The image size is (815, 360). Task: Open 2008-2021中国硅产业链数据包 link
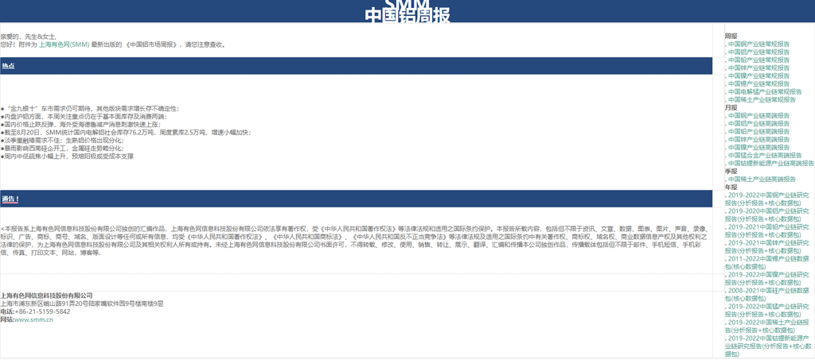[x=767, y=294]
